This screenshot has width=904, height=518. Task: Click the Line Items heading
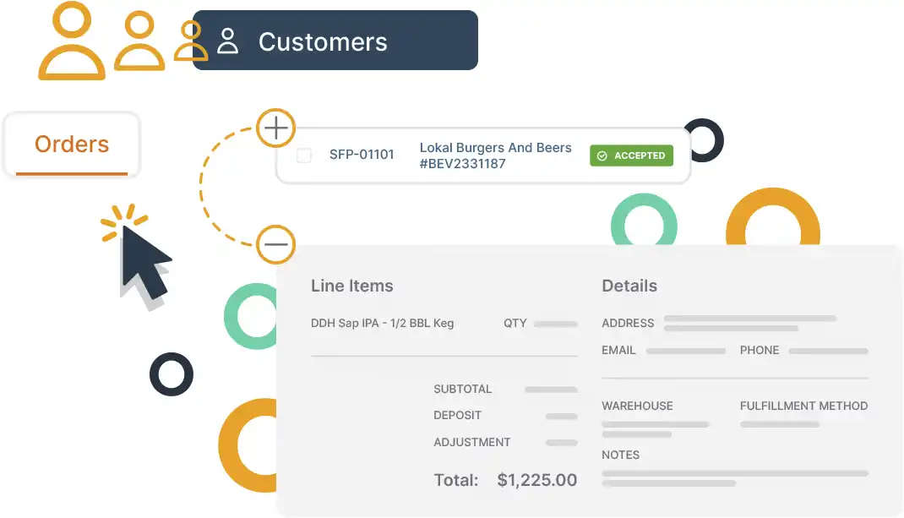[x=351, y=286]
